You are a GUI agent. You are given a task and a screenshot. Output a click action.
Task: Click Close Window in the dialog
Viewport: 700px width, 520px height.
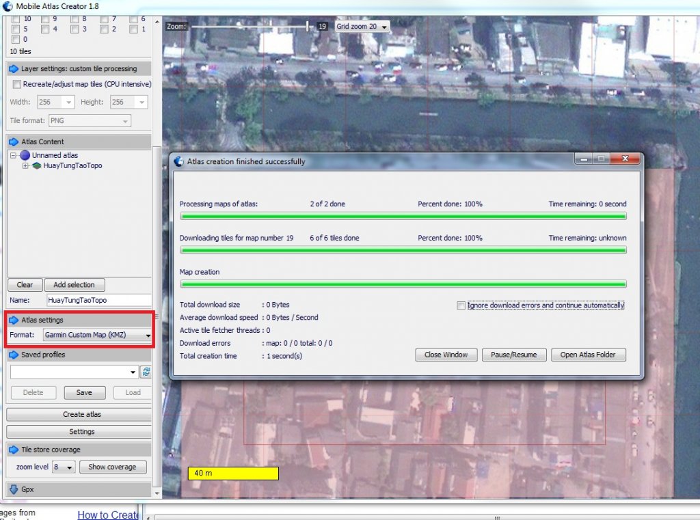(446, 355)
